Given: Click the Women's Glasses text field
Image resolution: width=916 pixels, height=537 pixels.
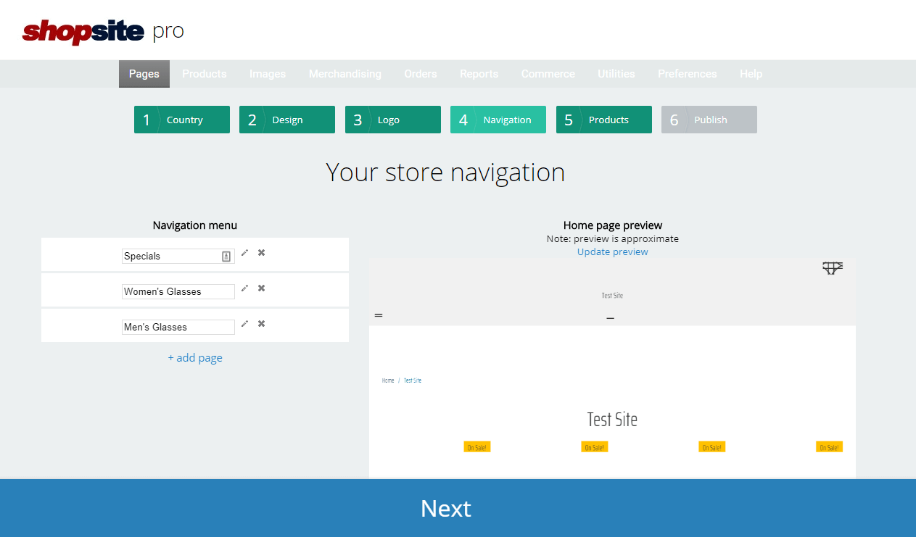Looking at the screenshot, I should tap(178, 291).
